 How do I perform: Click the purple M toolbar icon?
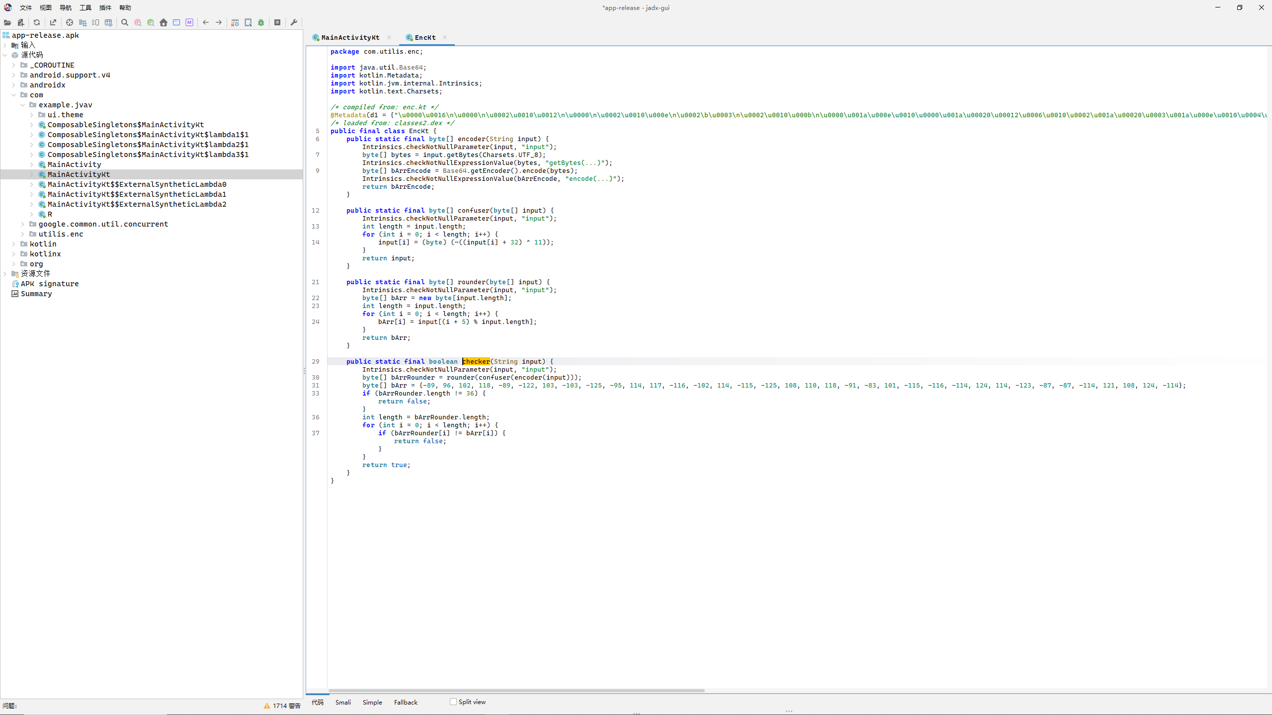click(x=189, y=22)
